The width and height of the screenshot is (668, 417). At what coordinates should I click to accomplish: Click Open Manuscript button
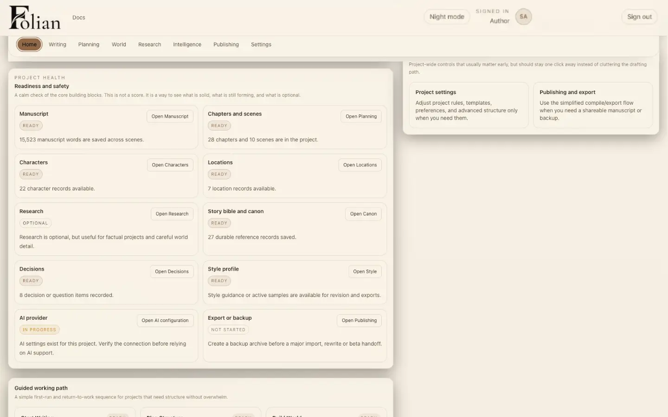(x=170, y=116)
